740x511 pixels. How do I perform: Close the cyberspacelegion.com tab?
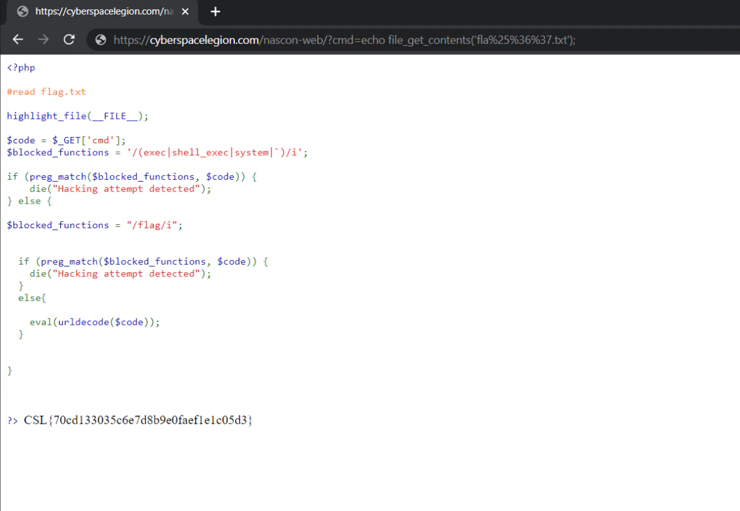point(185,11)
